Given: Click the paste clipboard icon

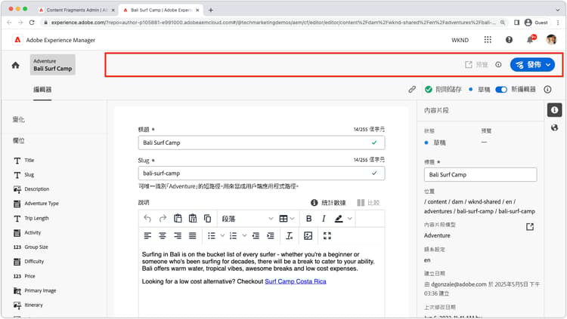Looking at the screenshot, I should point(178,218).
